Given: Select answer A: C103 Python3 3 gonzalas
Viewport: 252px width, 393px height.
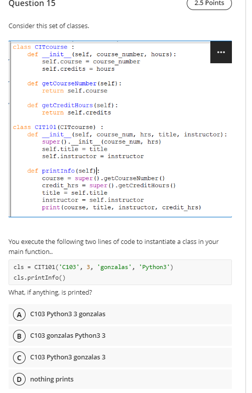Looking at the screenshot, I should 120,314.
